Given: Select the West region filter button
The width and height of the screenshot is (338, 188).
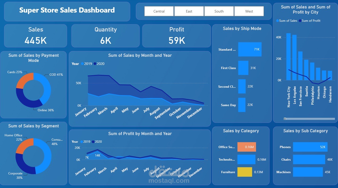Looking at the screenshot, I should (x=249, y=11).
